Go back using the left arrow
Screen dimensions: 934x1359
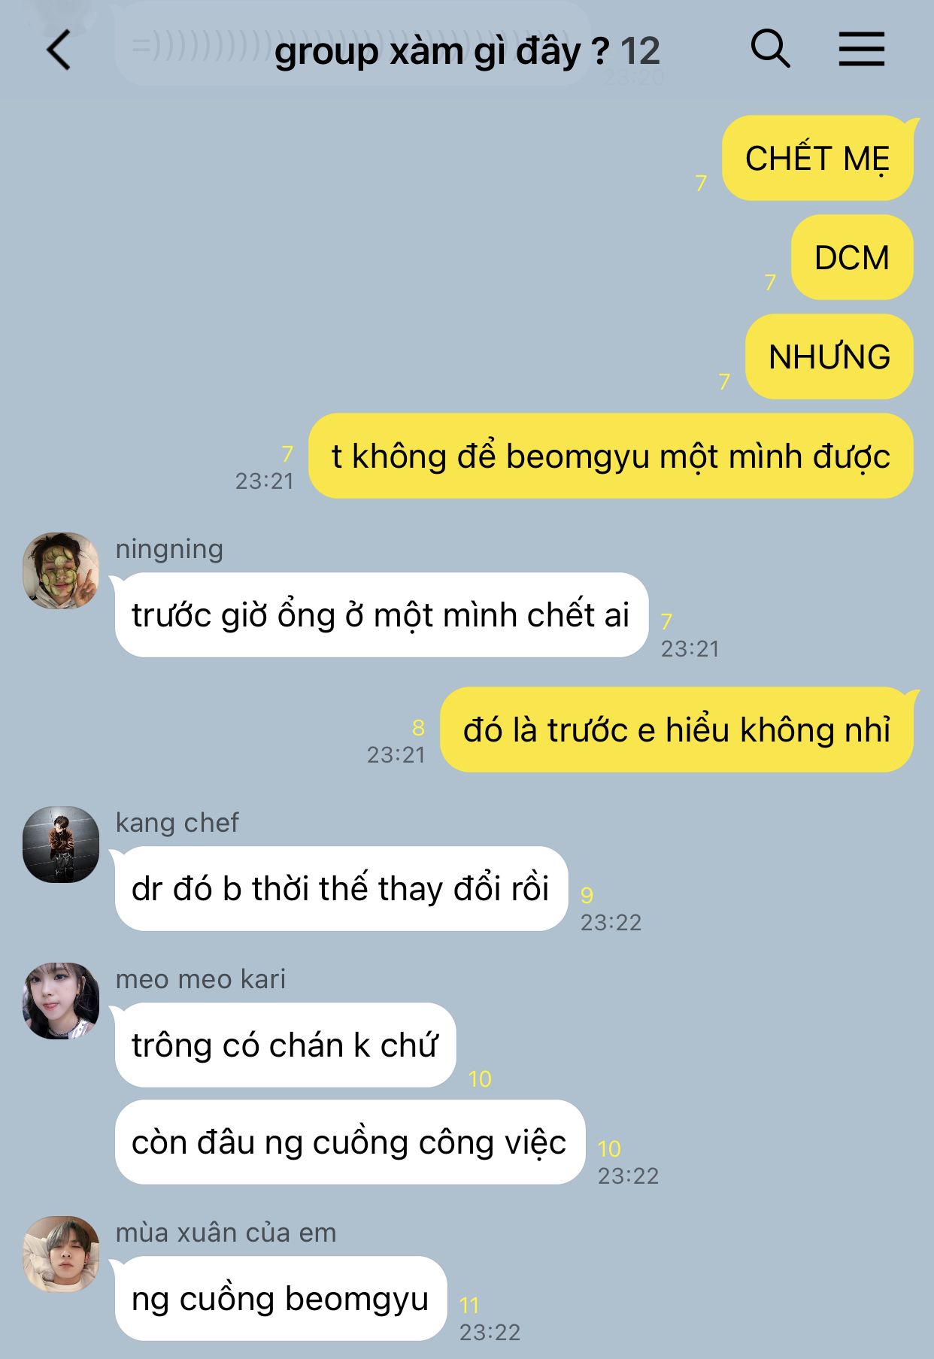(x=58, y=50)
